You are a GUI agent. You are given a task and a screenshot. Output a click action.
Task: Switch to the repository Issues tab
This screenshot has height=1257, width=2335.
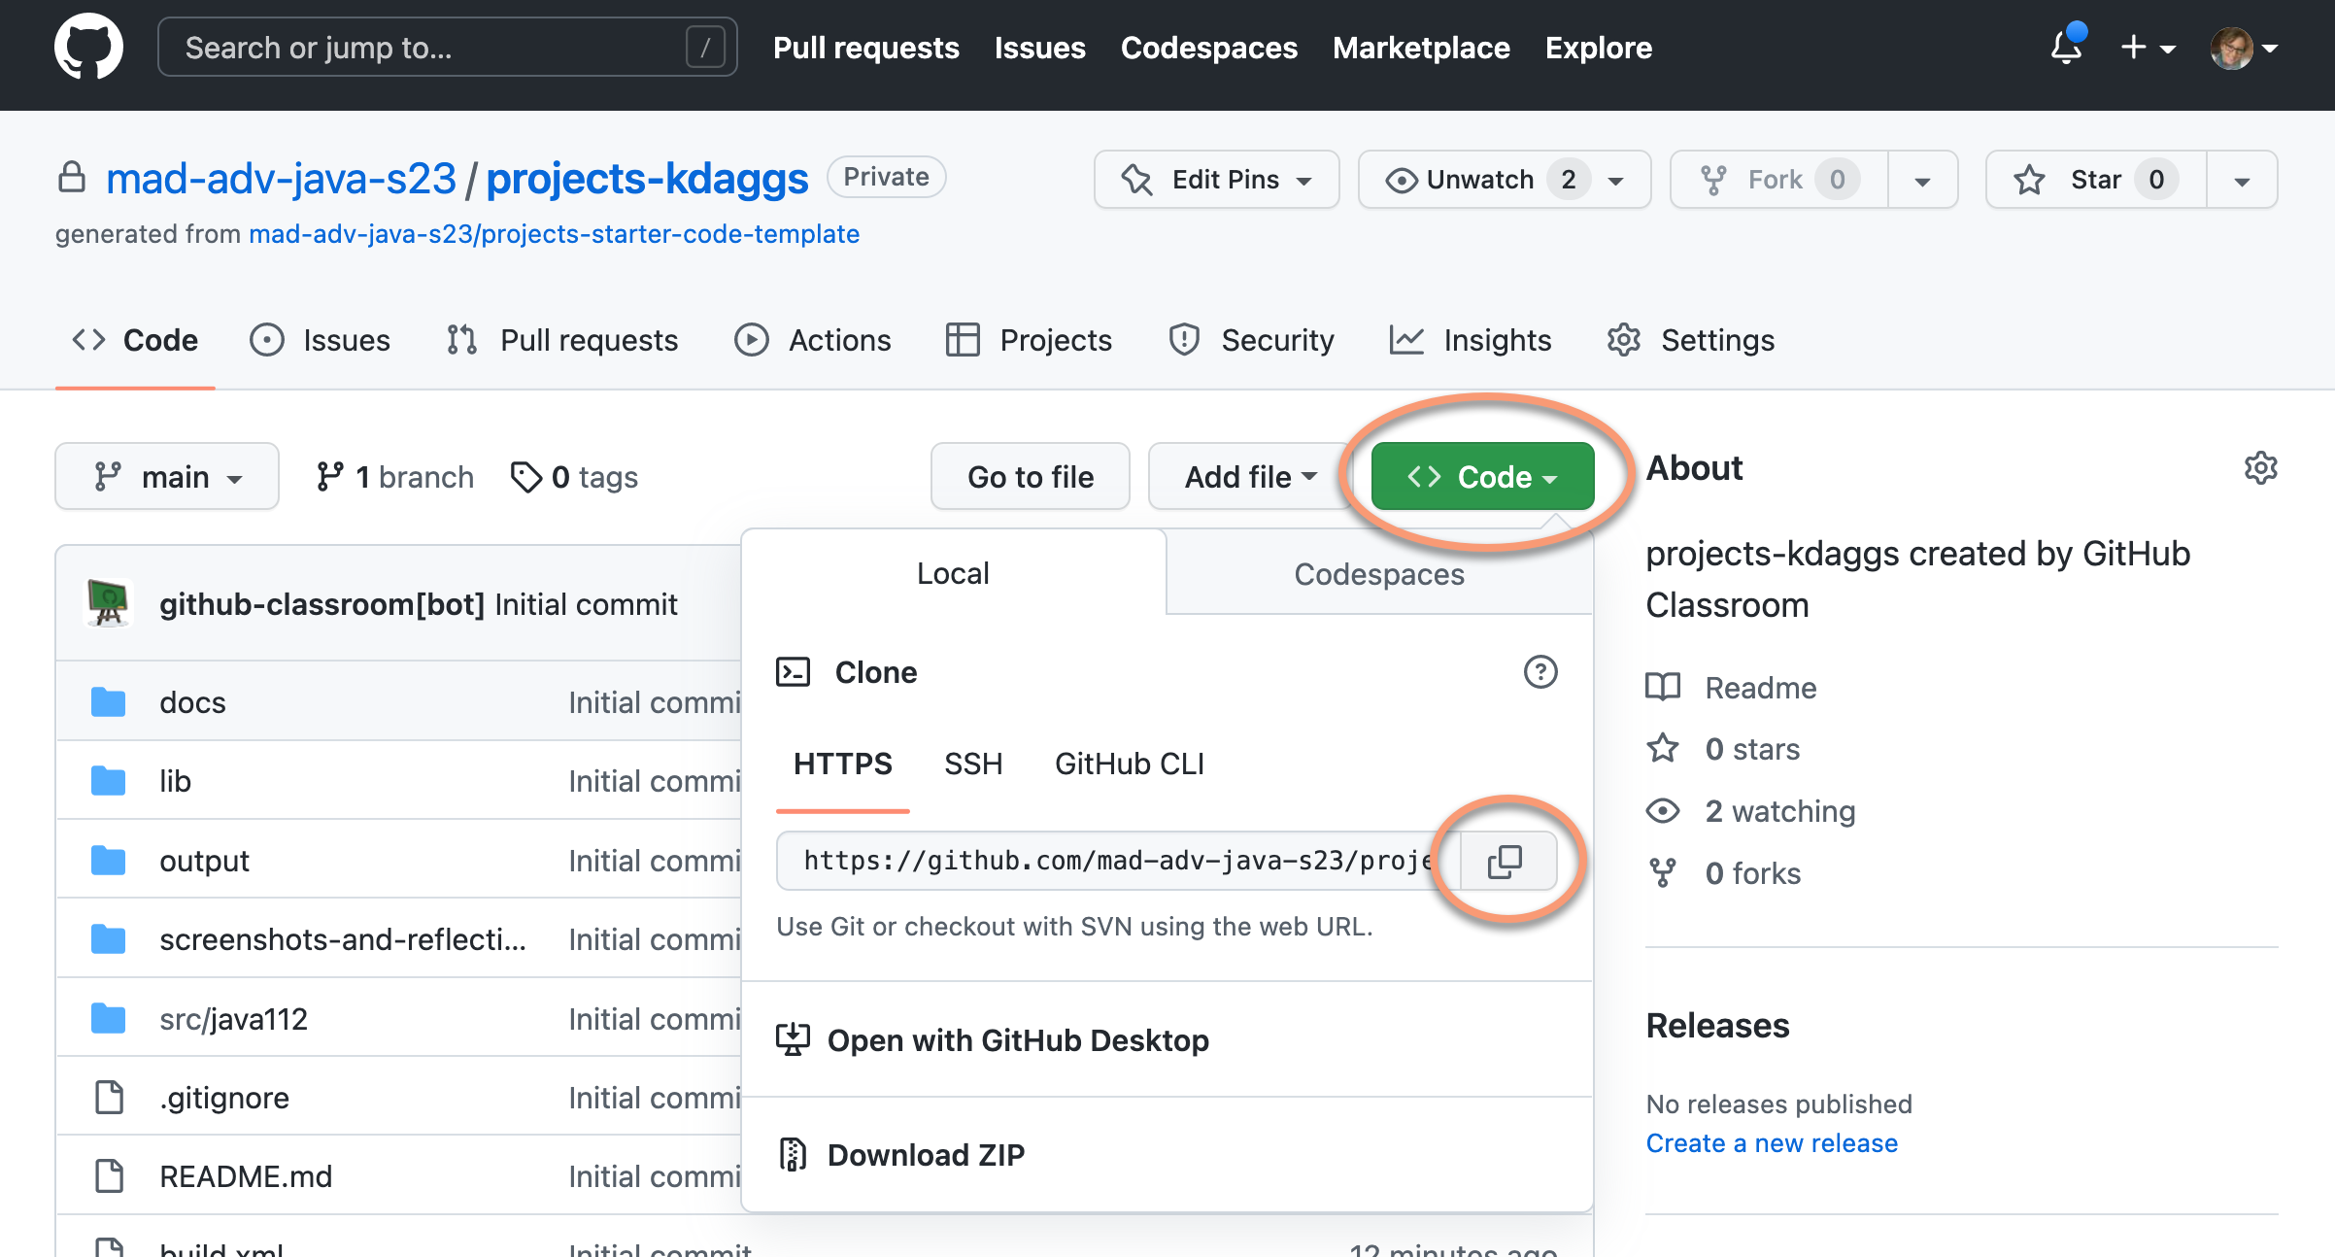coord(320,340)
